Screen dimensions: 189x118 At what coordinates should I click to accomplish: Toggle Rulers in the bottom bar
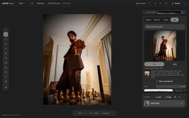click(x=96, y=113)
